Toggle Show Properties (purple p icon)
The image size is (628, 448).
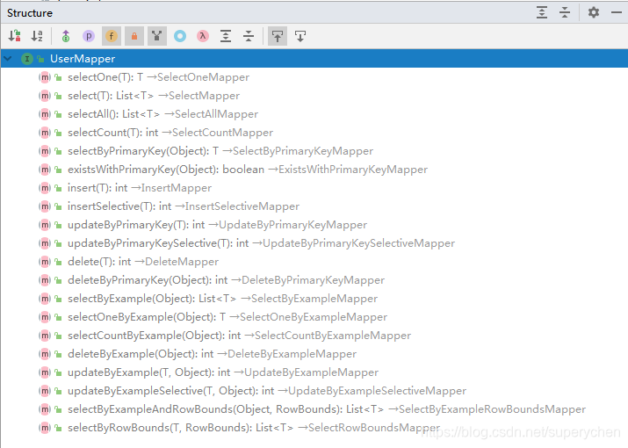tap(89, 37)
